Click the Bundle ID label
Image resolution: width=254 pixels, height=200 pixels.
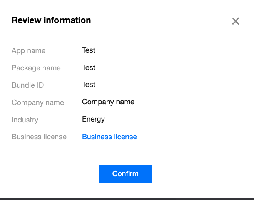(28, 85)
